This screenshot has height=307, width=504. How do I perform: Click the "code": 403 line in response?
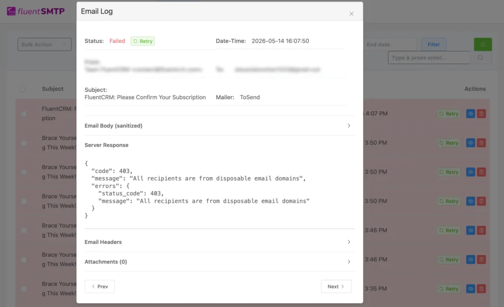(112, 171)
